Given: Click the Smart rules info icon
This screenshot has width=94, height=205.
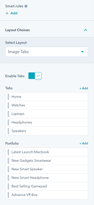Looking at the screenshot, I should pos(26,6).
